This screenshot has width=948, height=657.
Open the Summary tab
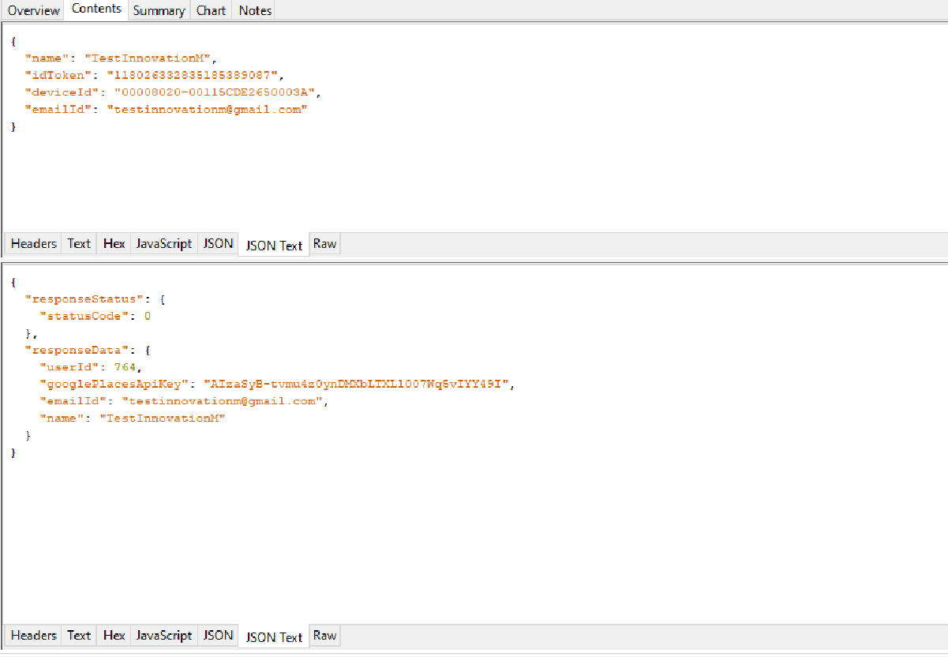pyautogui.click(x=159, y=10)
